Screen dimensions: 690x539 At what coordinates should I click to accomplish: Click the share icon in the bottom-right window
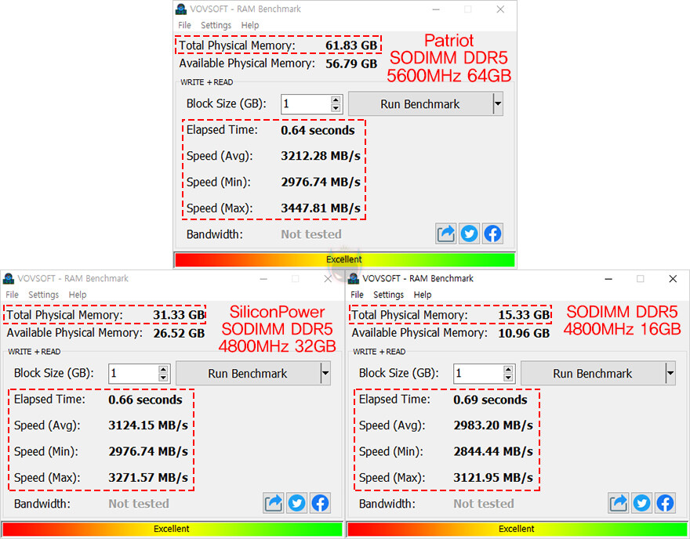pos(618,503)
